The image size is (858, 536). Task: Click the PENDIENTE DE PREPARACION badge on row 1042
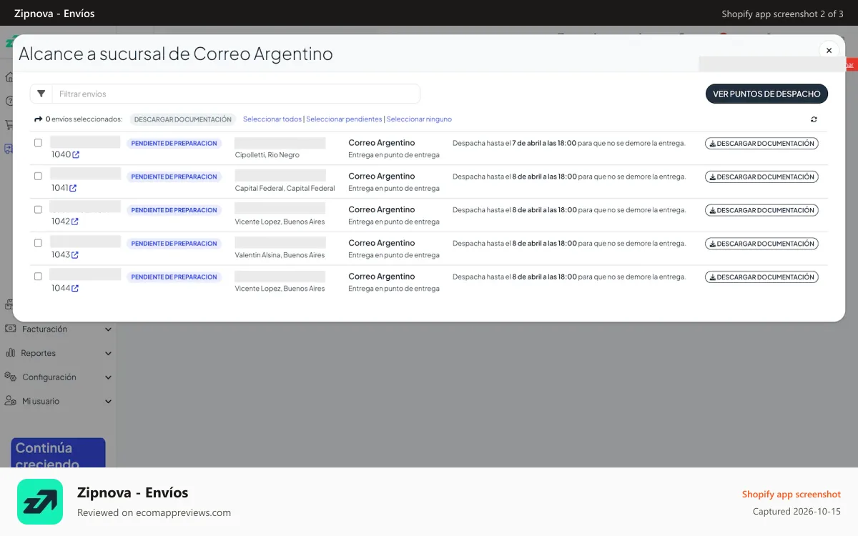coord(174,210)
